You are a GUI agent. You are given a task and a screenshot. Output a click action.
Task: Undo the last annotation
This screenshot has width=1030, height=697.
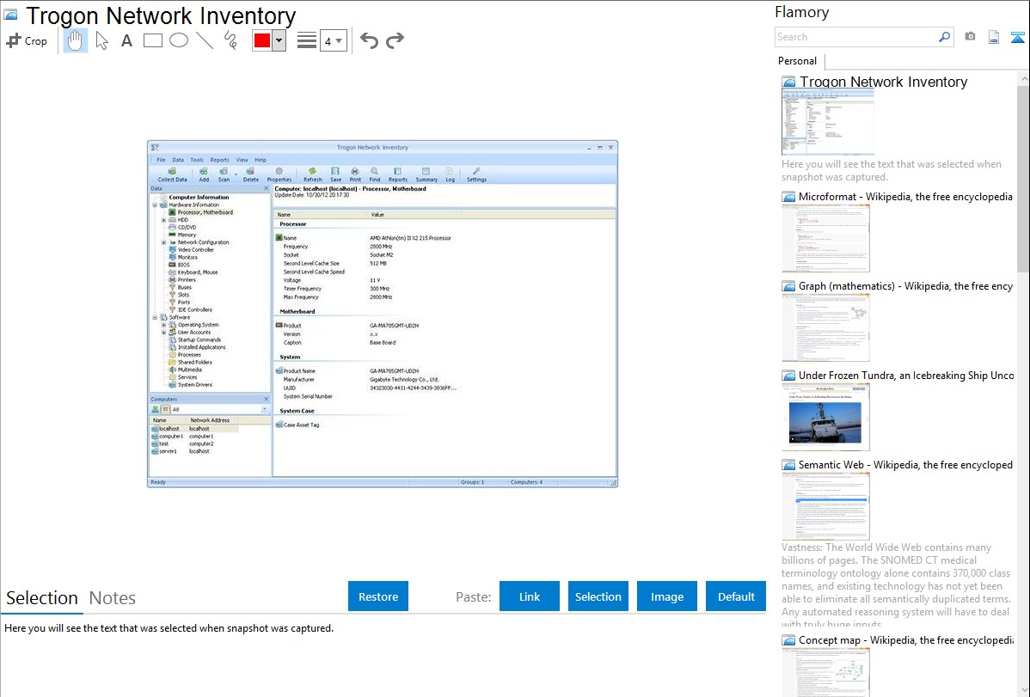pyautogui.click(x=369, y=40)
